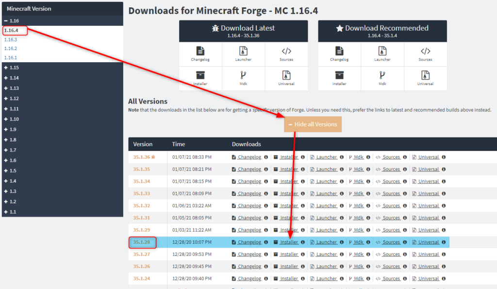Viewport: 497px width, 289px height.
Task: Download Universal link for version 35.1.28
Action: (x=429, y=242)
